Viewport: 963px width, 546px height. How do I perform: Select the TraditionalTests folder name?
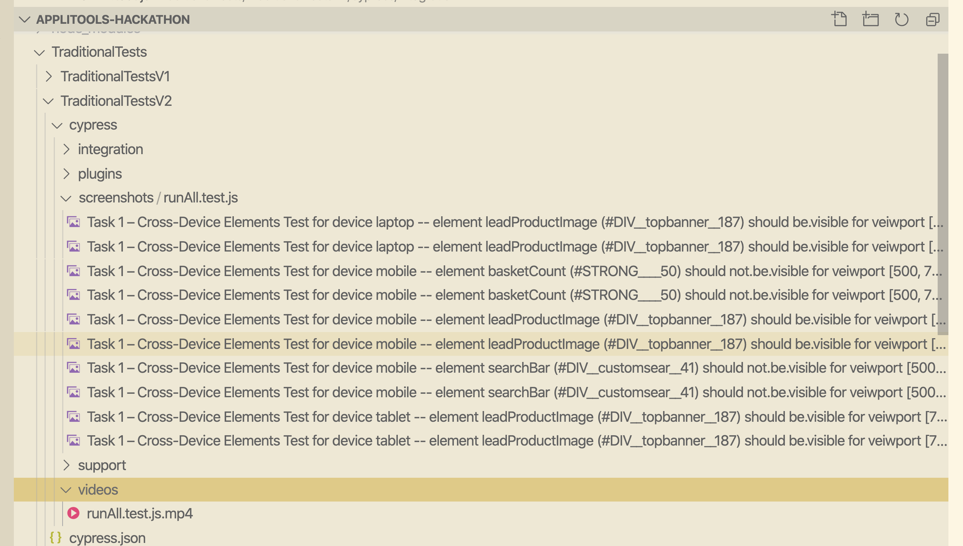click(99, 52)
